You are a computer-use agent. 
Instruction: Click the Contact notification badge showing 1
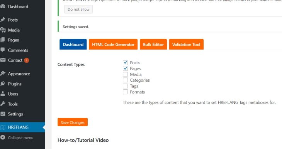coord(26,60)
